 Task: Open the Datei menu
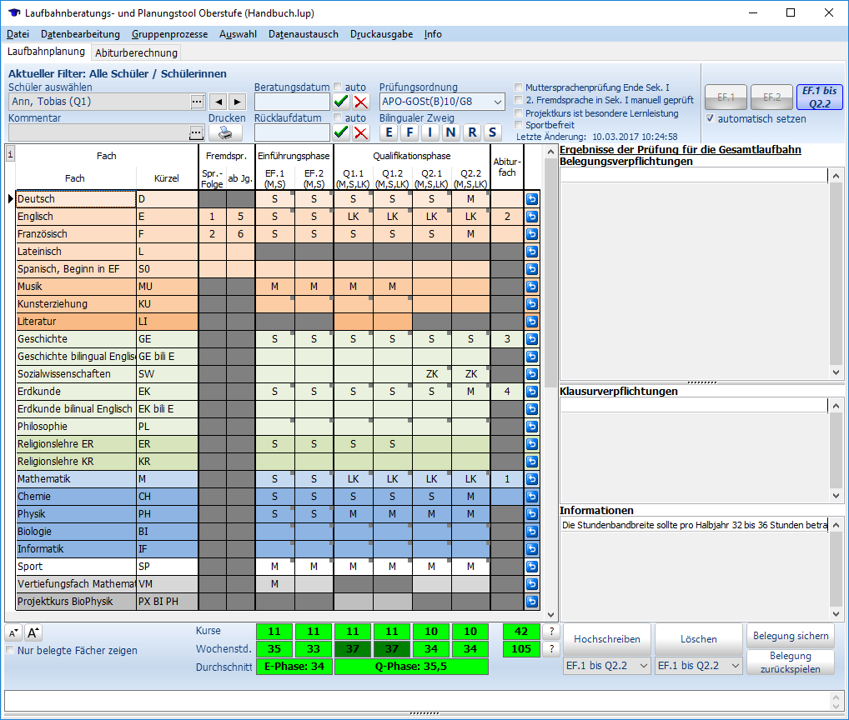pyautogui.click(x=18, y=34)
